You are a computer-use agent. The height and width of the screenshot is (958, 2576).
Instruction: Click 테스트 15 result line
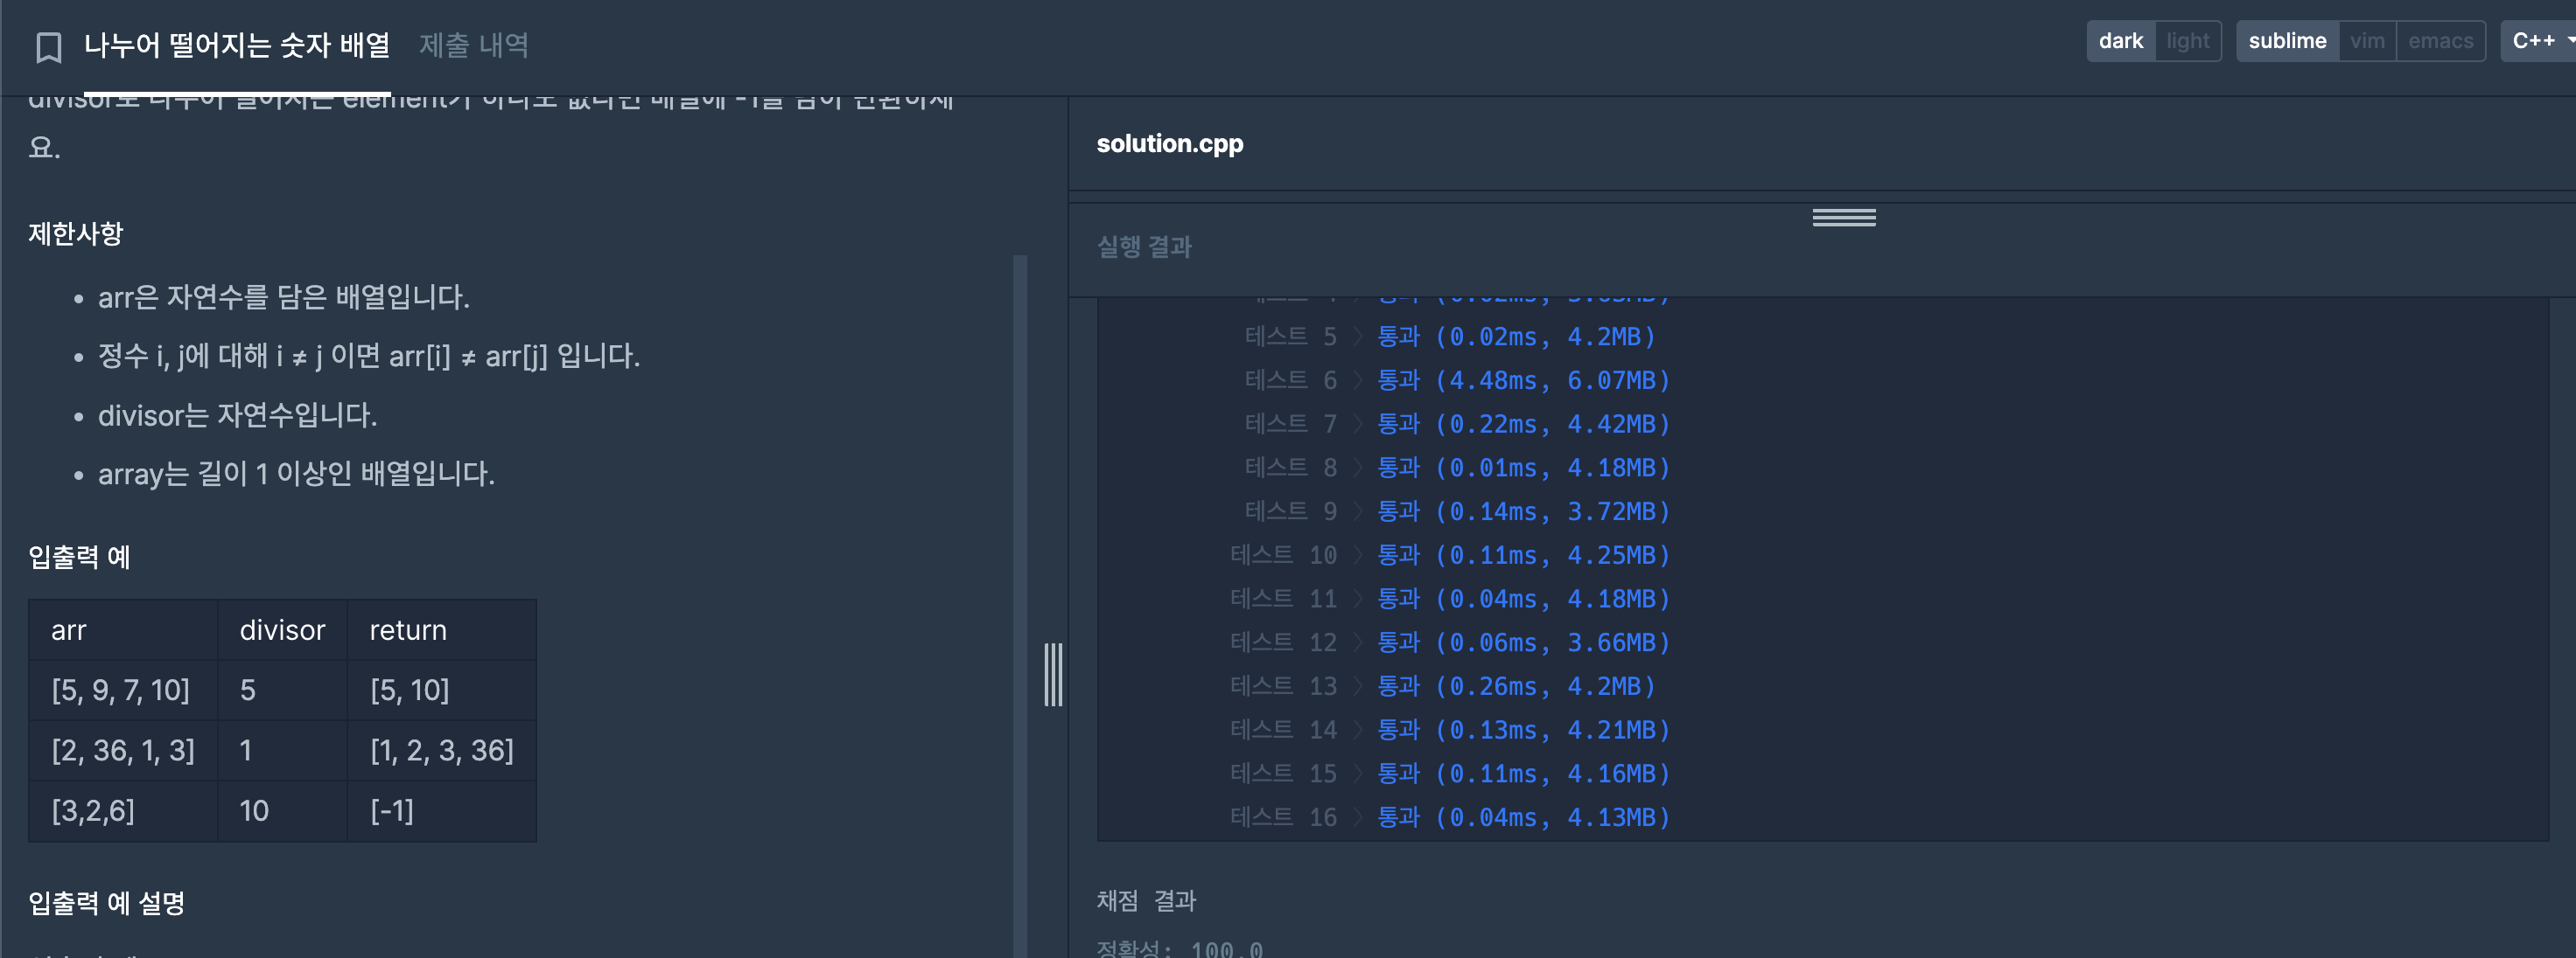1450,774
